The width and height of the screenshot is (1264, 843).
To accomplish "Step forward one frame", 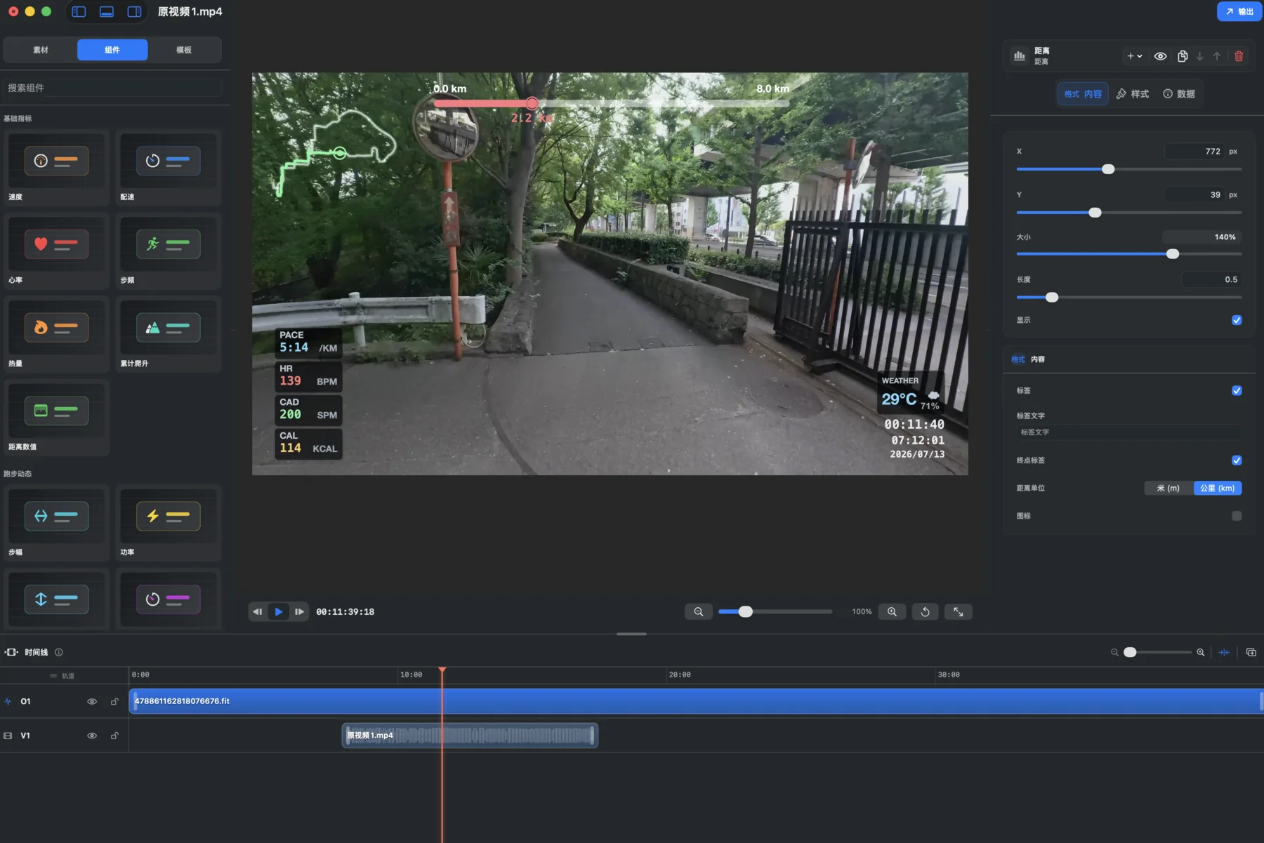I will pos(300,611).
